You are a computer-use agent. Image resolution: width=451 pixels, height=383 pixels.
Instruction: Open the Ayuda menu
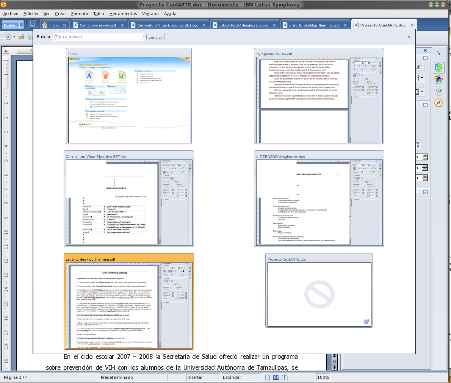[x=170, y=14]
